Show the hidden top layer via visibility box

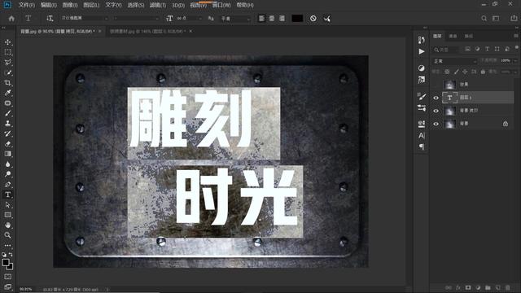click(x=436, y=85)
